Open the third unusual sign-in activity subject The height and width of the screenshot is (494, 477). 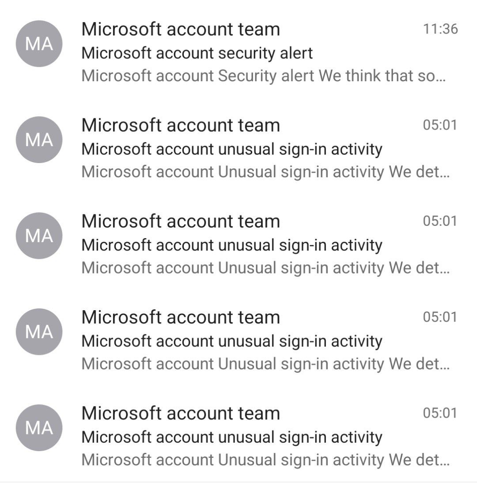click(232, 341)
